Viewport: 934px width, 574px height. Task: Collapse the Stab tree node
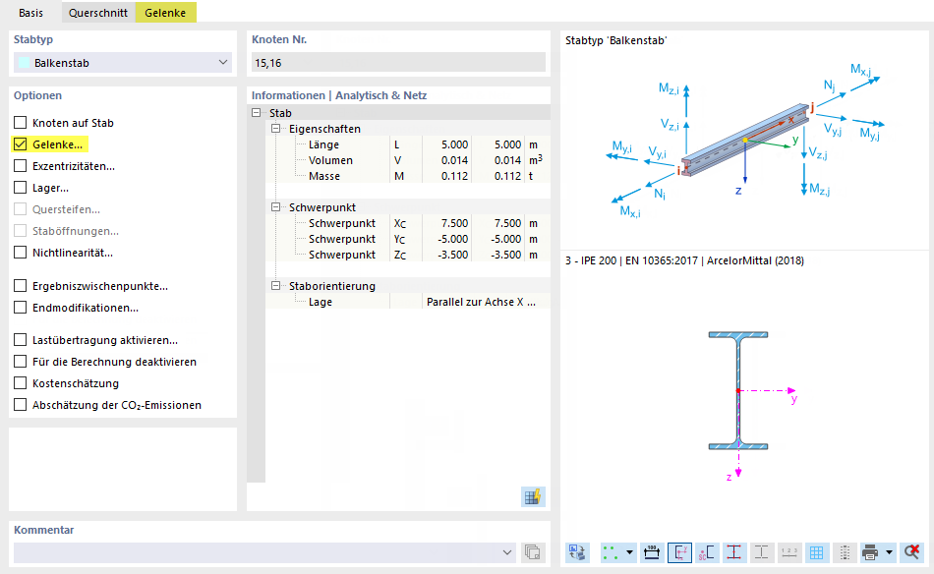click(x=257, y=112)
